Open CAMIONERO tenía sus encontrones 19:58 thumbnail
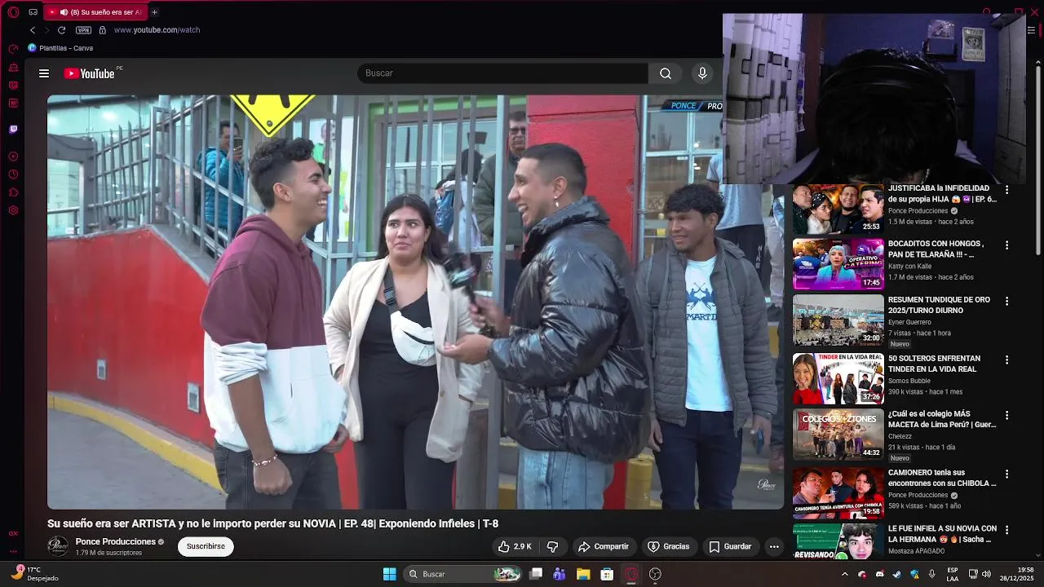 (x=838, y=492)
